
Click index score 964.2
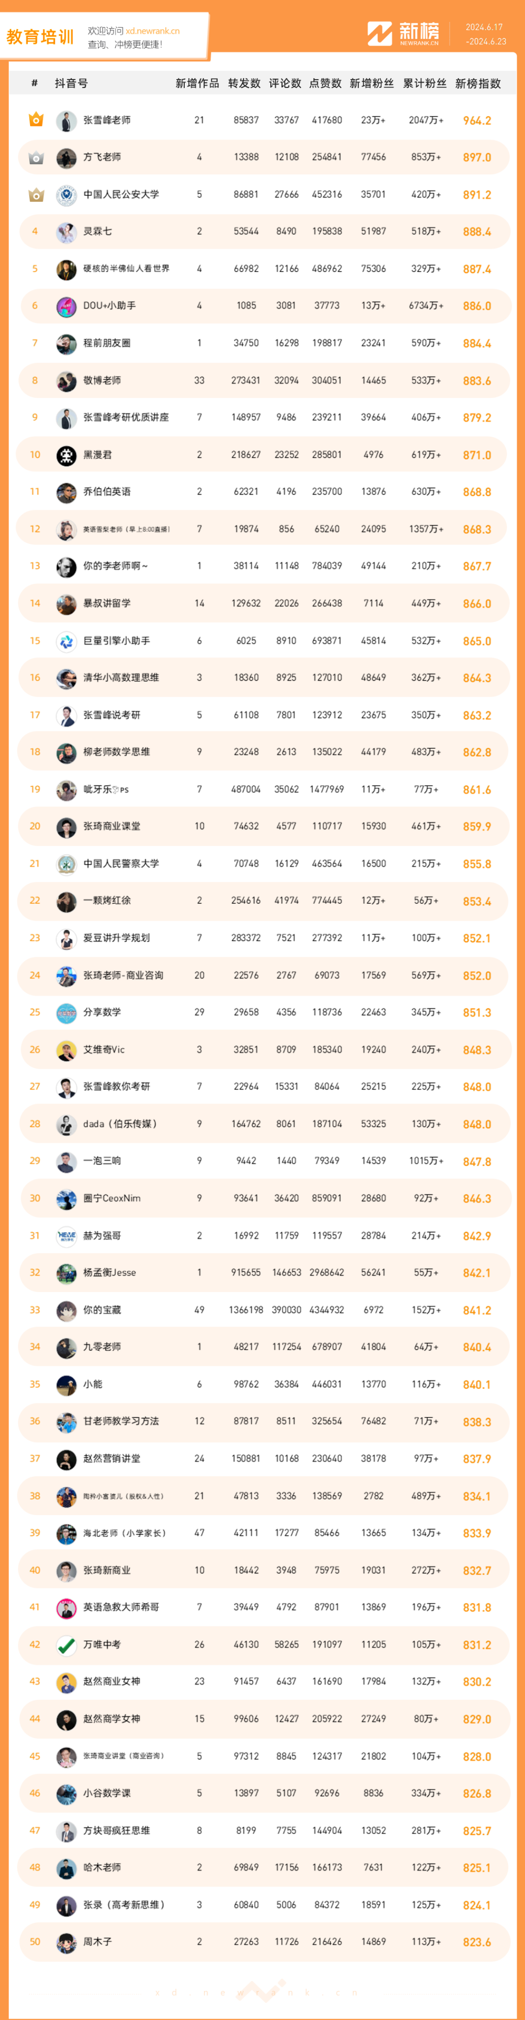click(x=477, y=121)
